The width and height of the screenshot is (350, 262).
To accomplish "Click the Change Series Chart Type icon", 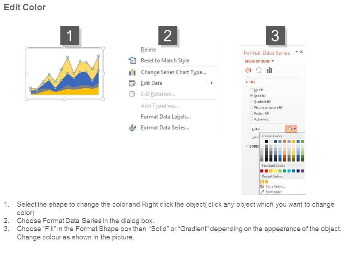I will click(132, 72).
